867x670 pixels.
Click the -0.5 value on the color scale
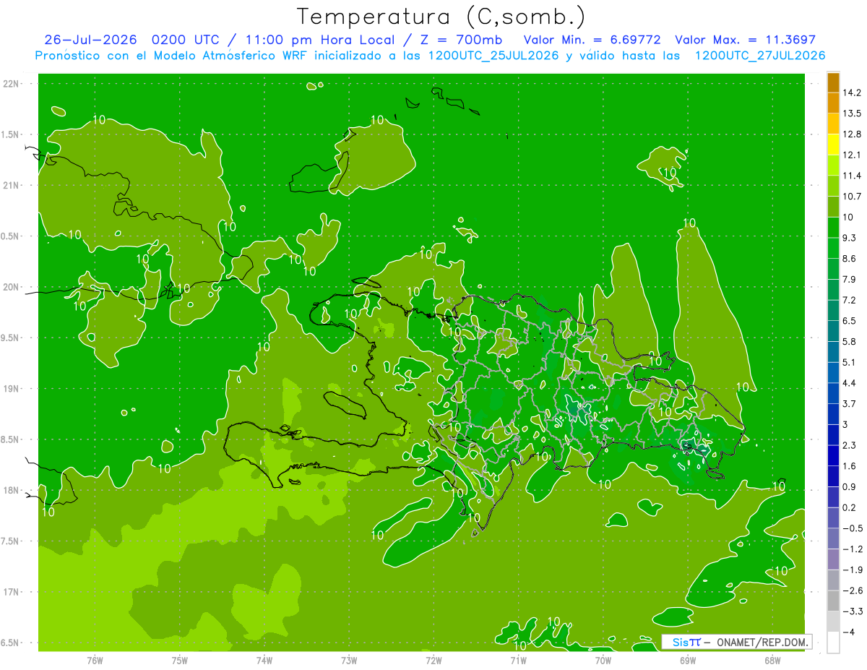coord(853,528)
